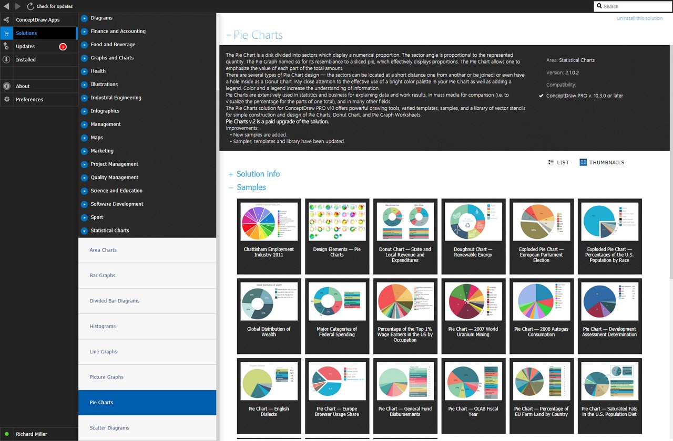
Task: Open the Bar Graphs solution
Action: pyautogui.click(x=147, y=276)
